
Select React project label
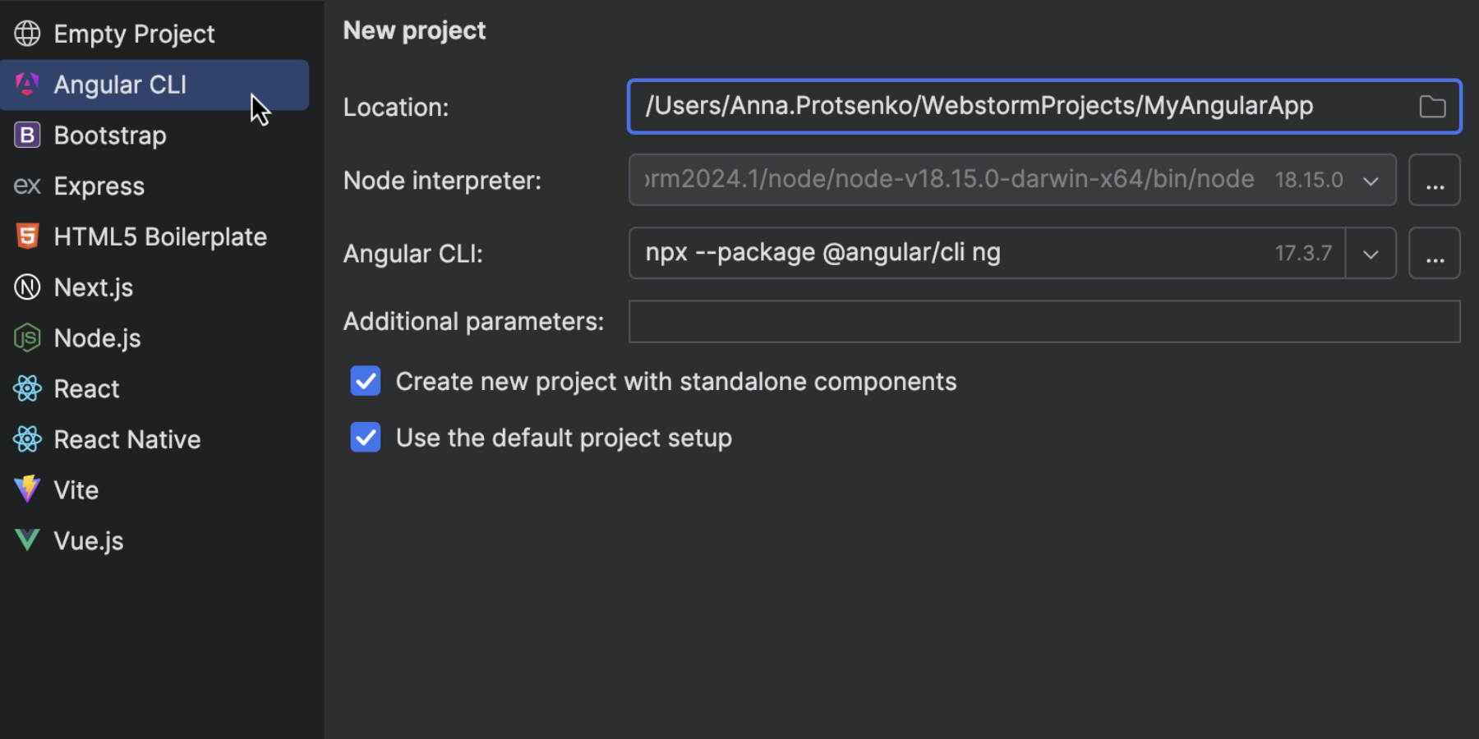(86, 389)
